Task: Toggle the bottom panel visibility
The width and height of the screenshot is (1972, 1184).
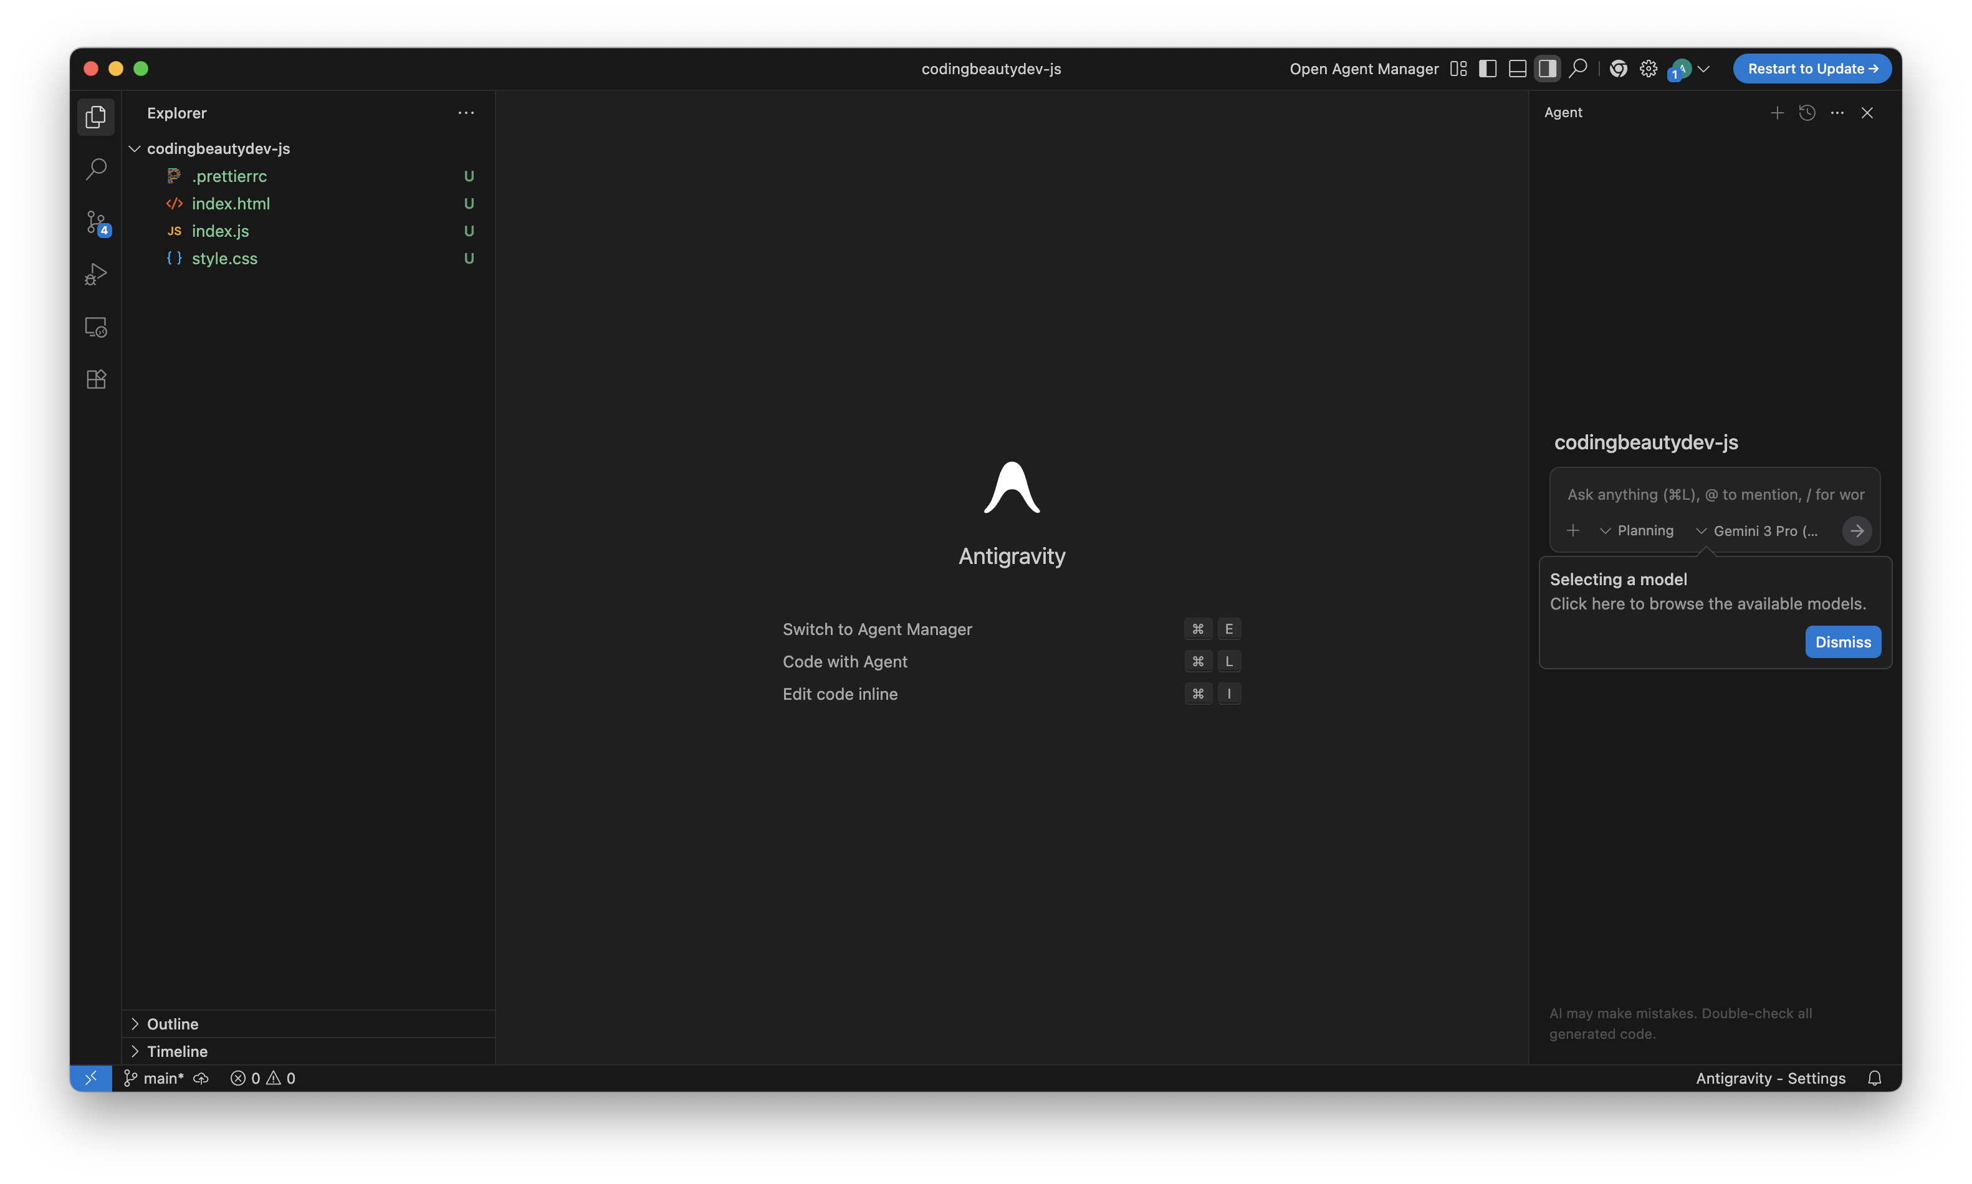Action: tap(1517, 69)
